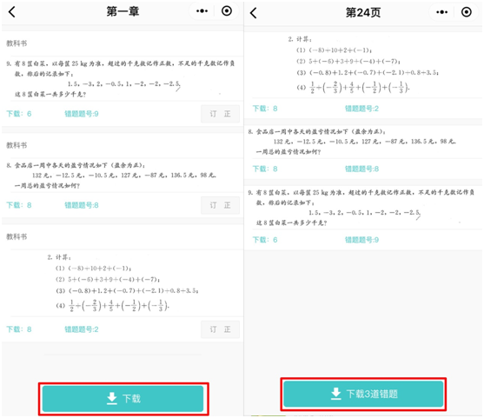
Task: Open question 9 cabbage problem image in 第一章
Action: pyautogui.click(x=122, y=79)
